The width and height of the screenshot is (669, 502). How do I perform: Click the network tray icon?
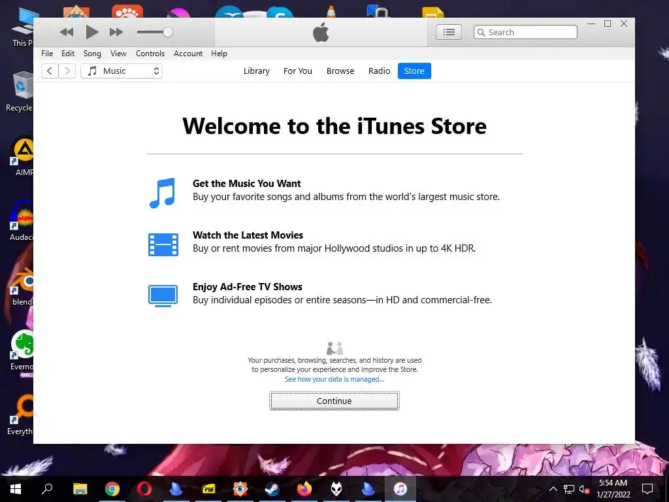tap(569, 489)
